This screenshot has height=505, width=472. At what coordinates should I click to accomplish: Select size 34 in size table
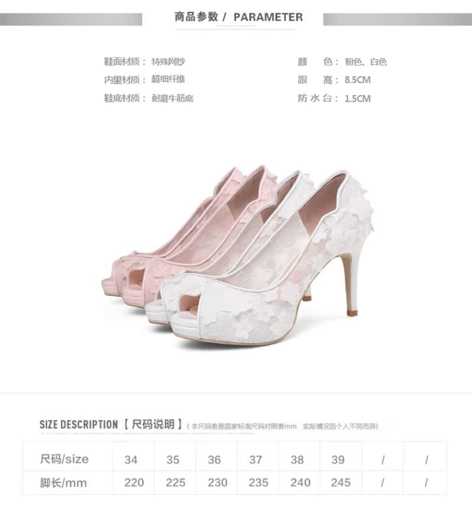(131, 460)
